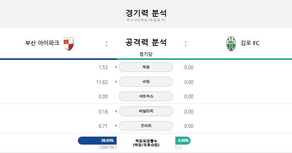Select the 세트피스 stat button
The height and width of the screenshot is (153, 292).
(146, 96)
